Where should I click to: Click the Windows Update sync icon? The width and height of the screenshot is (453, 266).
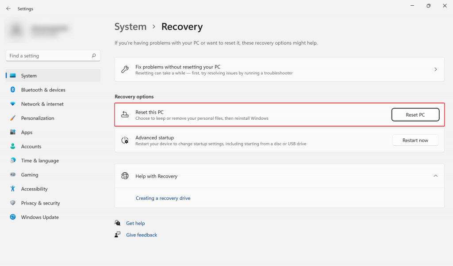coord(13,217)
